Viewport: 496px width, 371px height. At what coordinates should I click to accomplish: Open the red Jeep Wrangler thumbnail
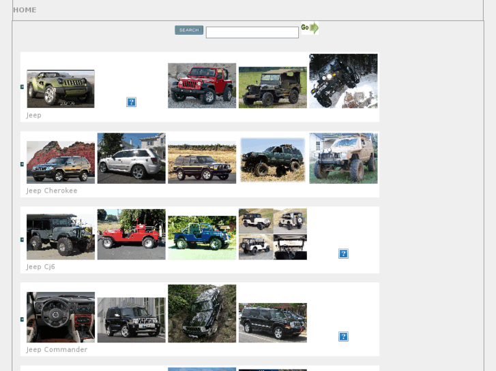click(202, 86)
